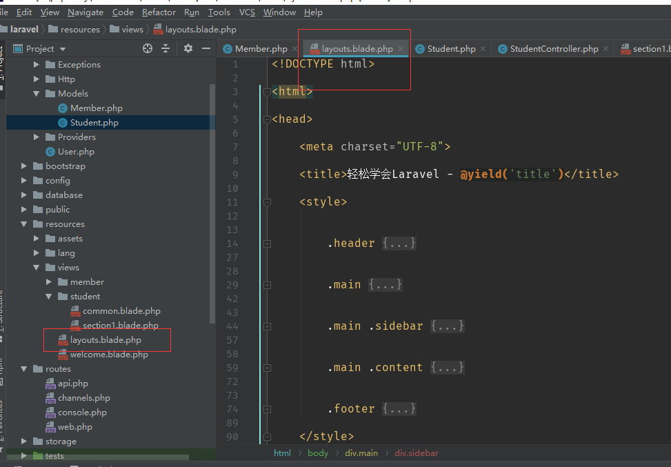Expand the member folder in views
The height and width of the screenshot is (467, 671).
click(49, 282)
